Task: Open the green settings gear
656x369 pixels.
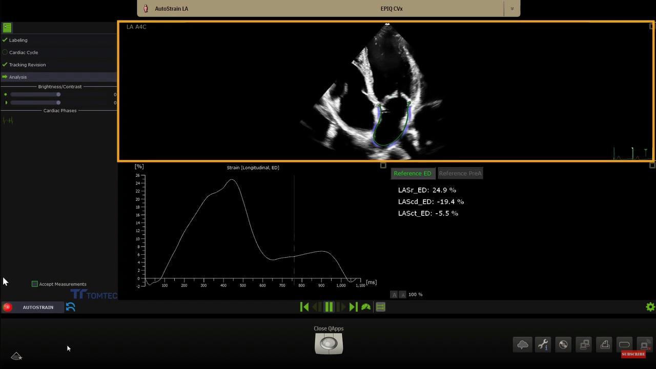Action: 650,307
